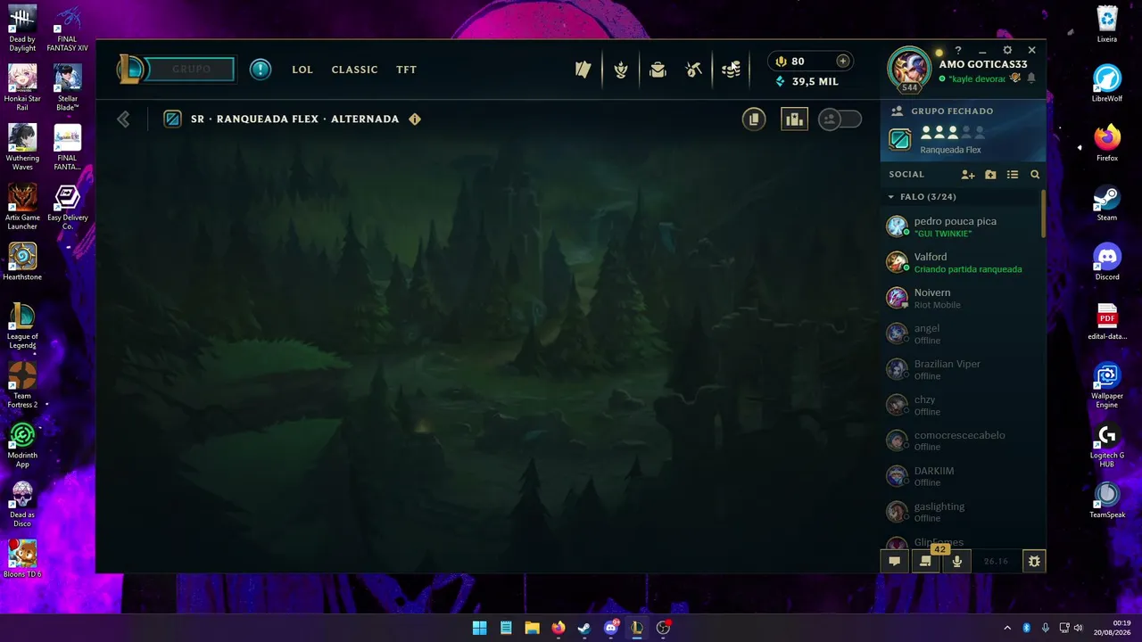Click the status message "kayle devorac"
The width and height of the screenshot is (1142, 642).
coord(977,79)
